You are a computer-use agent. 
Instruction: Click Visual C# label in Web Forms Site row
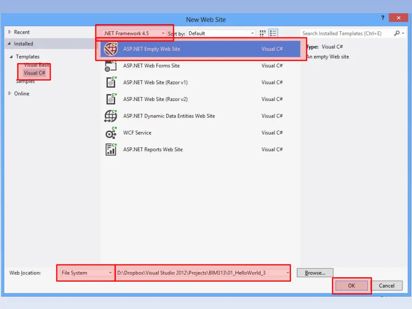pos(272,66)
